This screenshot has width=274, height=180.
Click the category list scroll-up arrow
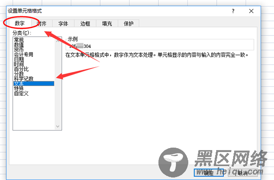58,40
